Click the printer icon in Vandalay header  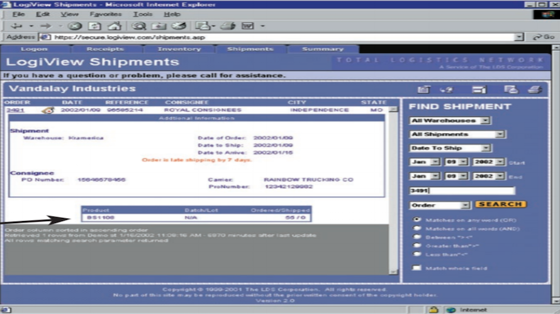tap(535, 89)
